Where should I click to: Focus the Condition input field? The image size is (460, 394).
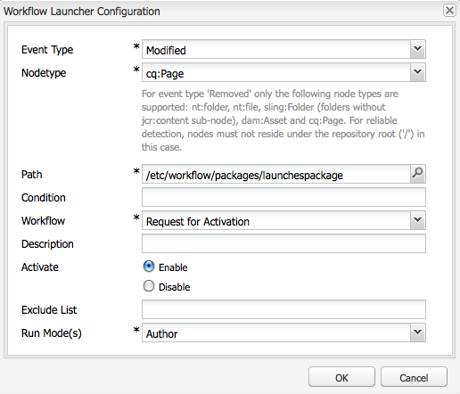coord(283,197)
